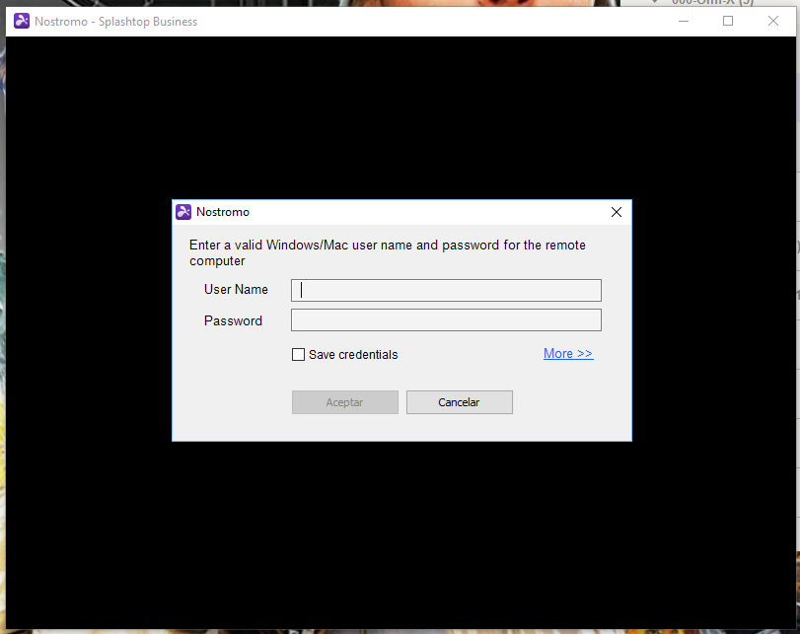Viewport: 800px width, 634px height.
Task: Click the User Name input field
Action: pos(446,290)
